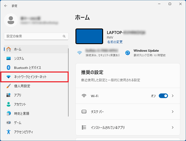Click the Wi-Fi status icon near the device name

tap(79, 53)
